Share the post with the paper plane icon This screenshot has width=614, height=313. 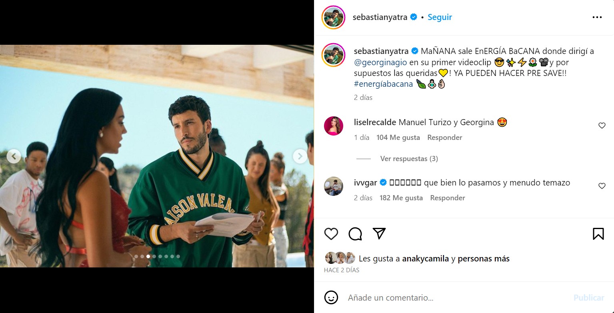(379, 234)
